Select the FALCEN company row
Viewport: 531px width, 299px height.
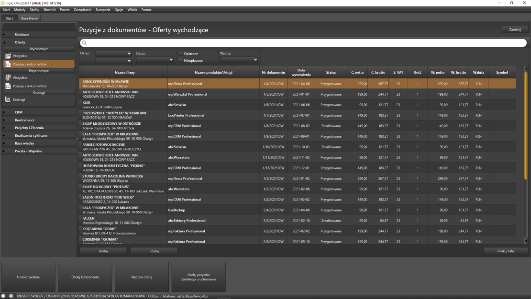coord(298,221)
